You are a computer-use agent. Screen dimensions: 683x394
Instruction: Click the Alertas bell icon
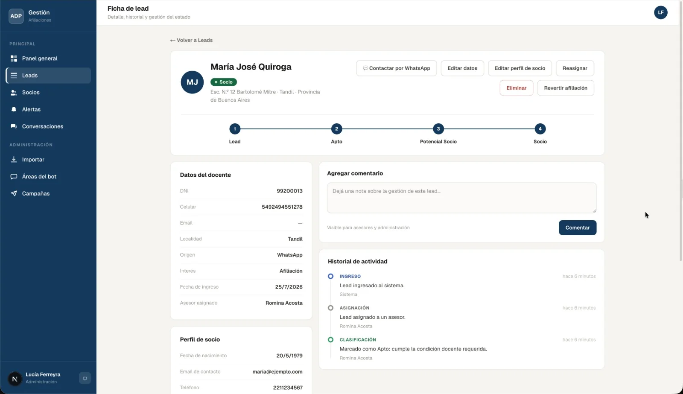point(14,110)
